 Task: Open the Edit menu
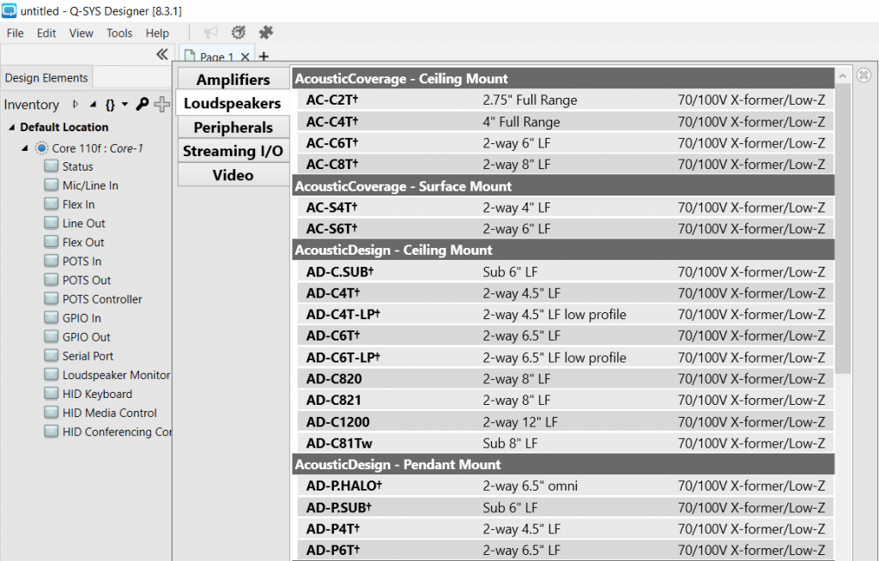click(46, 33)
